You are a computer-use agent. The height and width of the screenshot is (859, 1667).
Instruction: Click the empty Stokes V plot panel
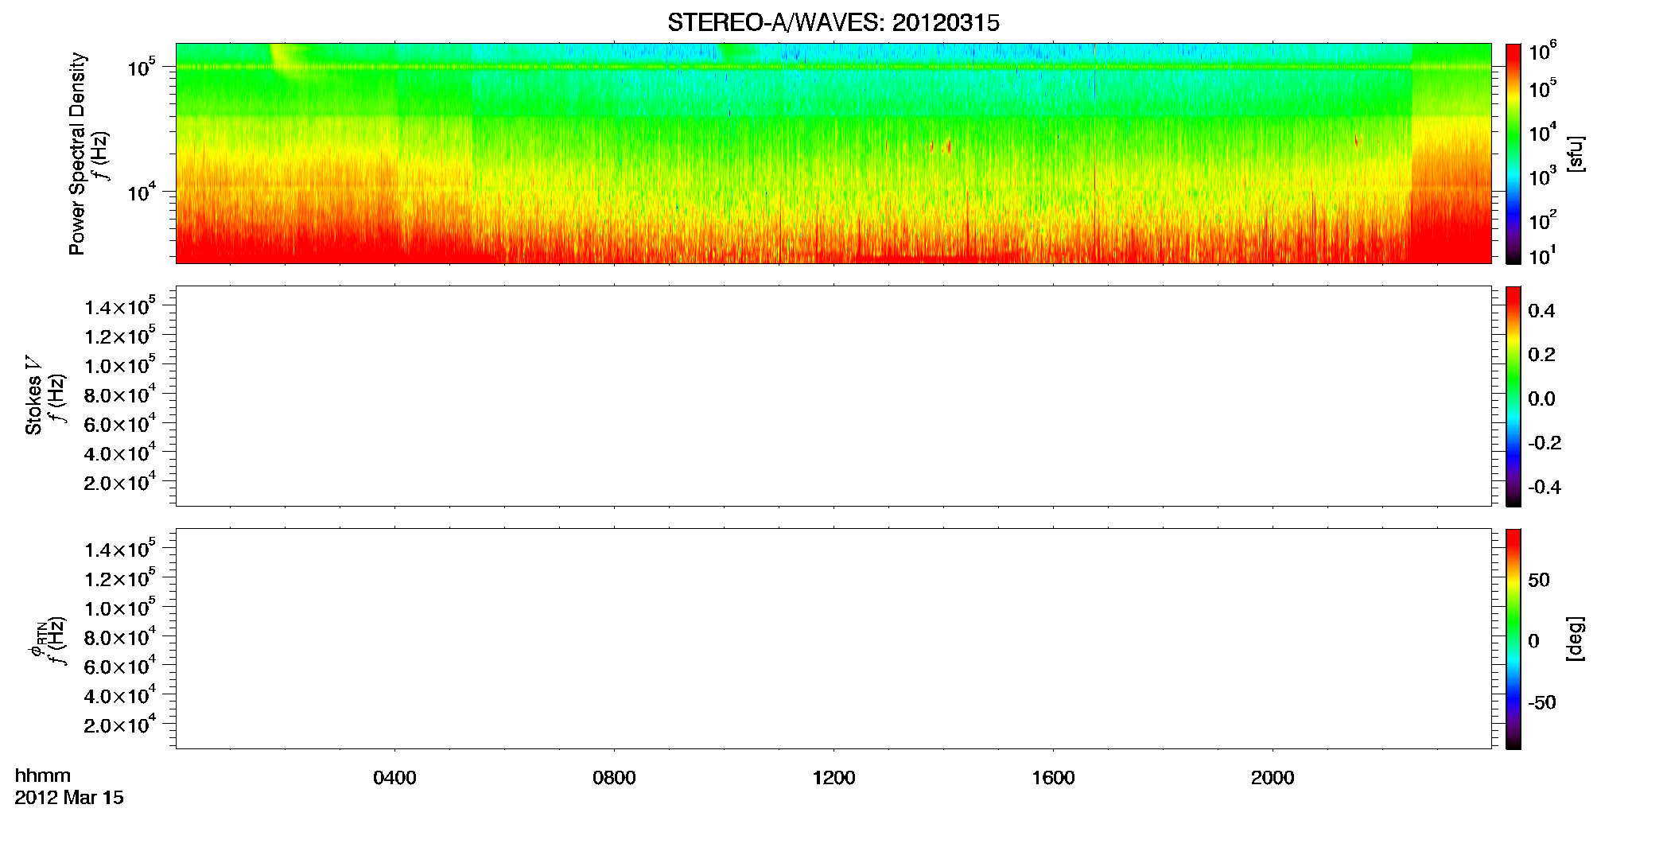tap(833, 396)
